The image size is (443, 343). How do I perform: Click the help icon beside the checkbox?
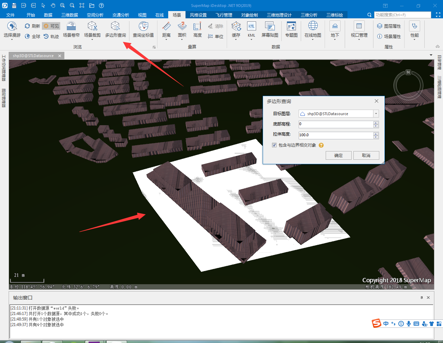(321, 145)
